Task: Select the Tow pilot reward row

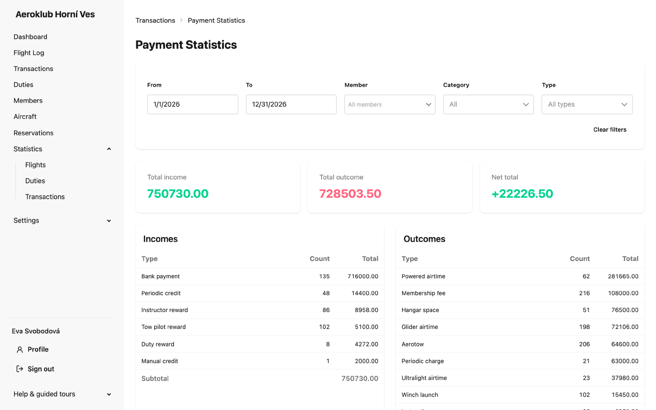Action: [260, 327]
